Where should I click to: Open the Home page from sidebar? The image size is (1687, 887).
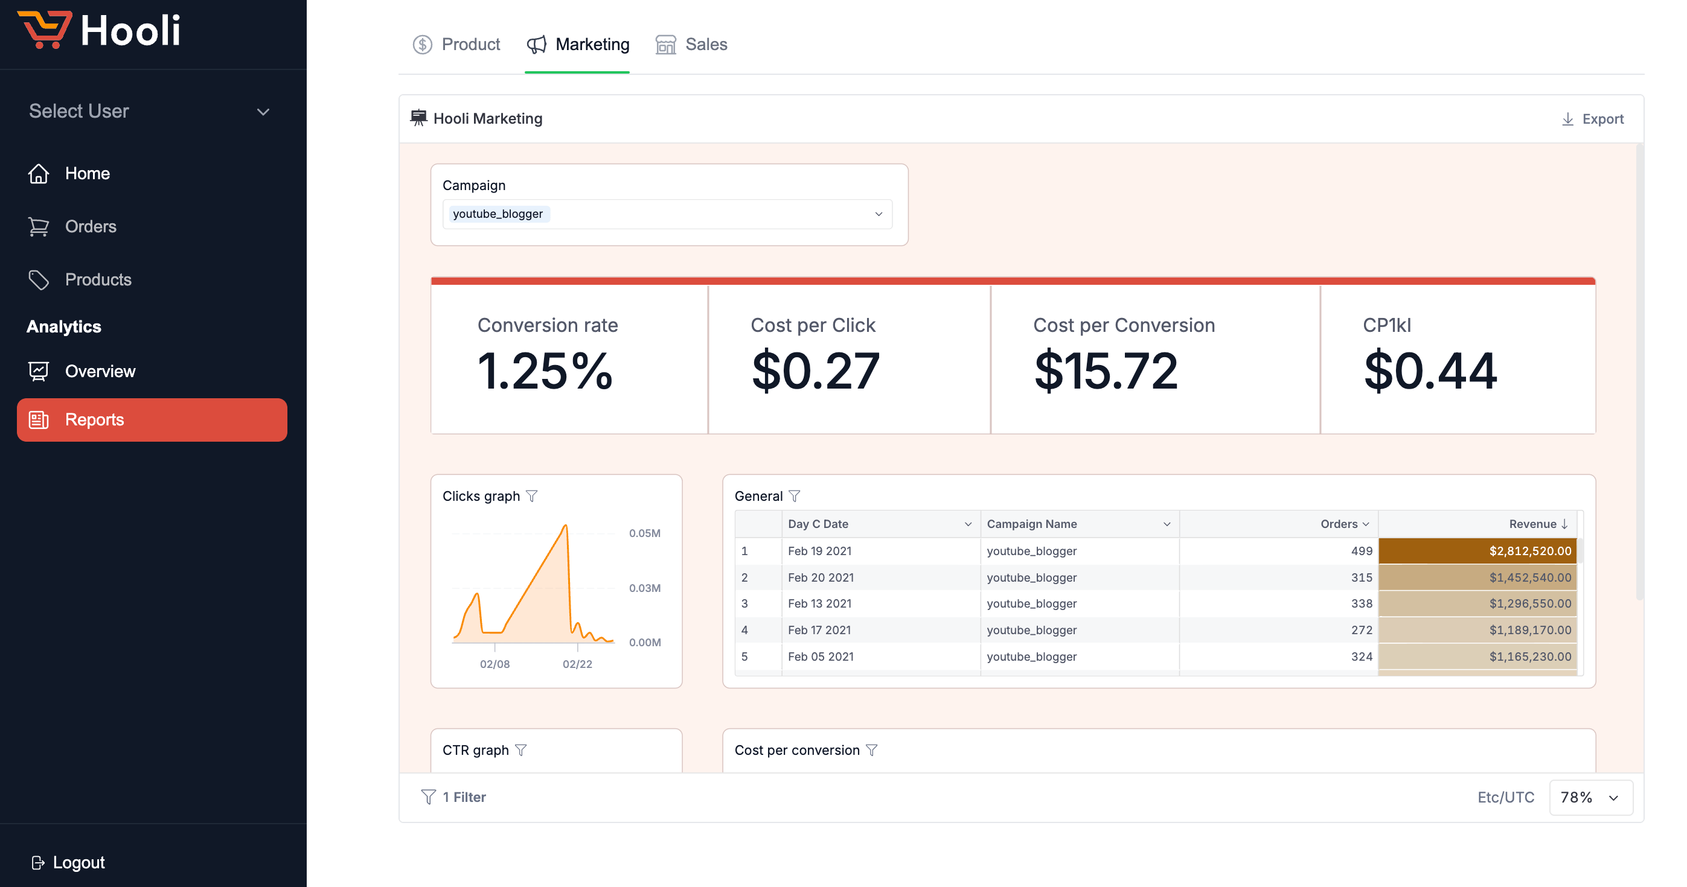[87, 173]
